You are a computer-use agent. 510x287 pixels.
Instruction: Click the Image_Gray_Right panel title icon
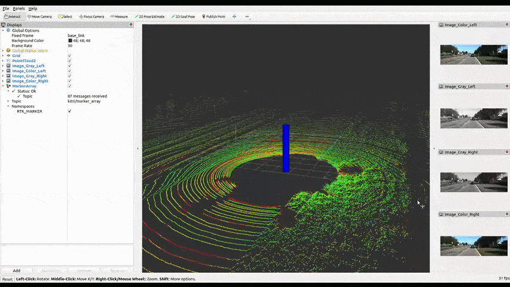coord(441,152)
